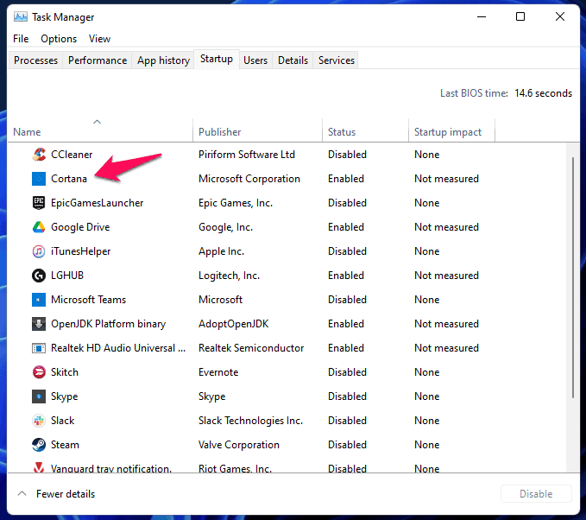
Task: Click the Skitch app icon
Action: click(39, 372)
